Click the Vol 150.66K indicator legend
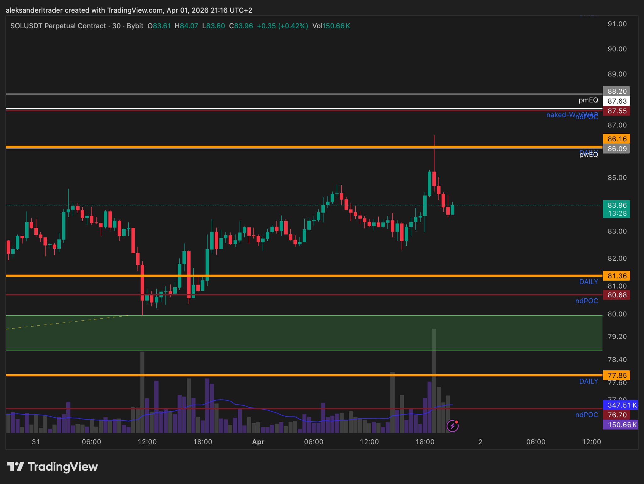The height and width of the screenshot is (484, 644). [x=331, y=26]
